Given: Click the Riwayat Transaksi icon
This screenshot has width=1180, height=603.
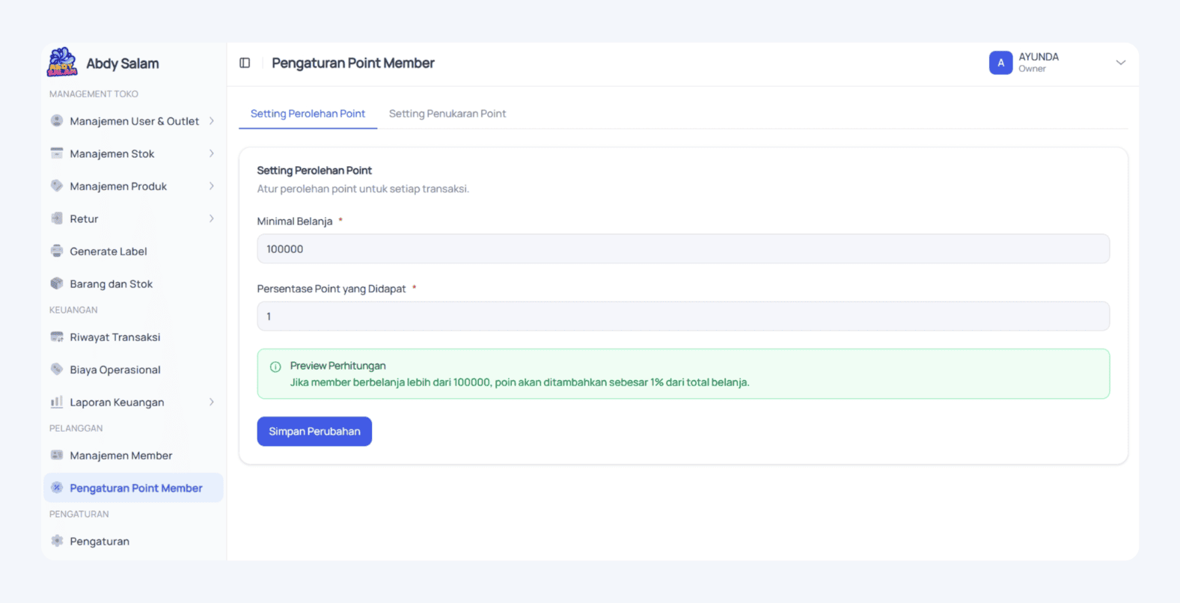Looking at the screenshot, I should (x=57, y=337).
